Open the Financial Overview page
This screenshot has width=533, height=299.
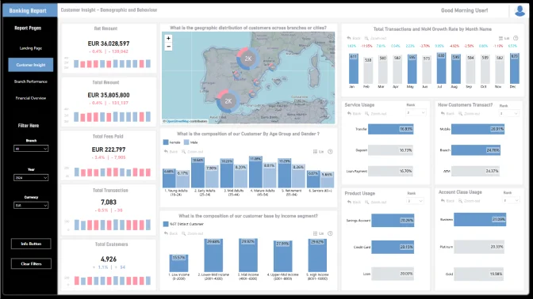31,98
